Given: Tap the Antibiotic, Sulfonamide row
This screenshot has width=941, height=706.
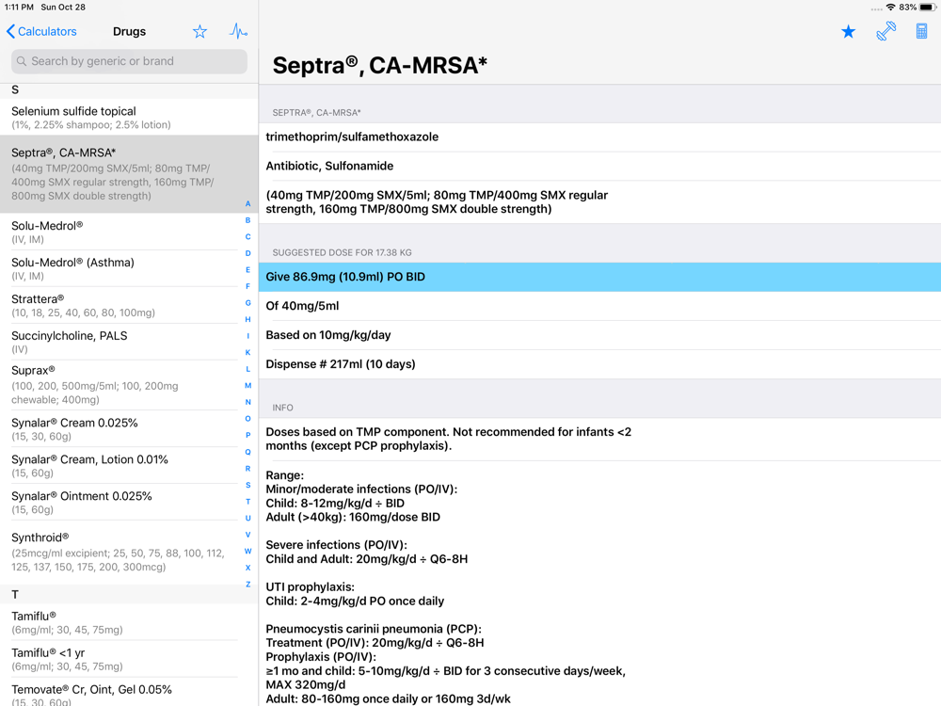Looking at the screenshot, I should (x=599, y=167).
